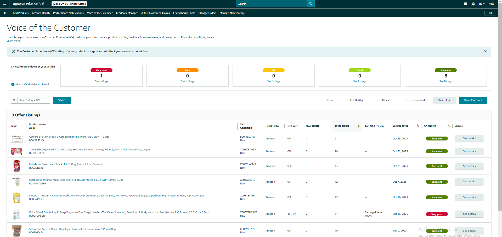Click the teal Search button
The height and width of the screenshot is (237, 502).
(x=62, y=100)
